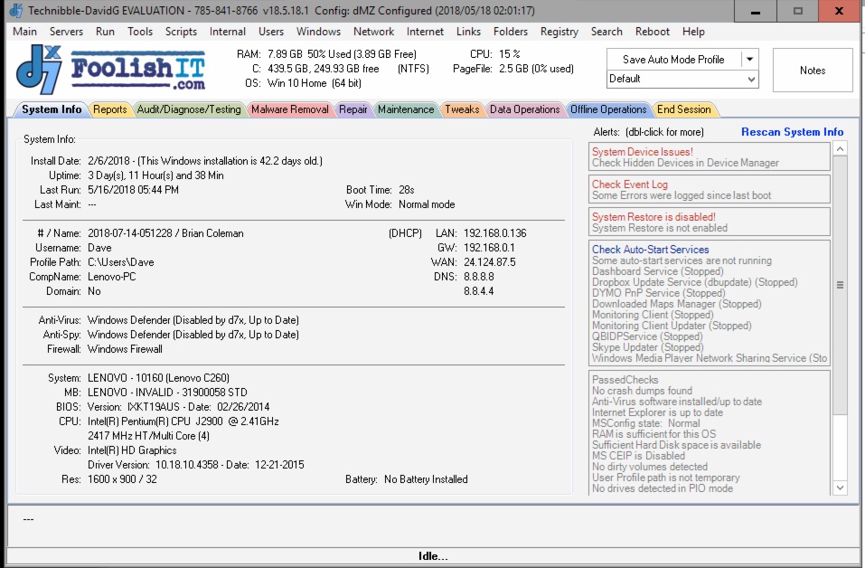Expand the Save Auto Mode Profile arrow
This screenshot has width=865, height=568.
pyautogui.click(x=748, y=60)
